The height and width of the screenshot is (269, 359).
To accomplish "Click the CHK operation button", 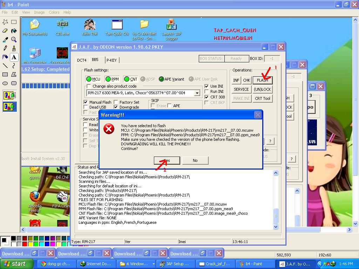I will coord(246,80).
